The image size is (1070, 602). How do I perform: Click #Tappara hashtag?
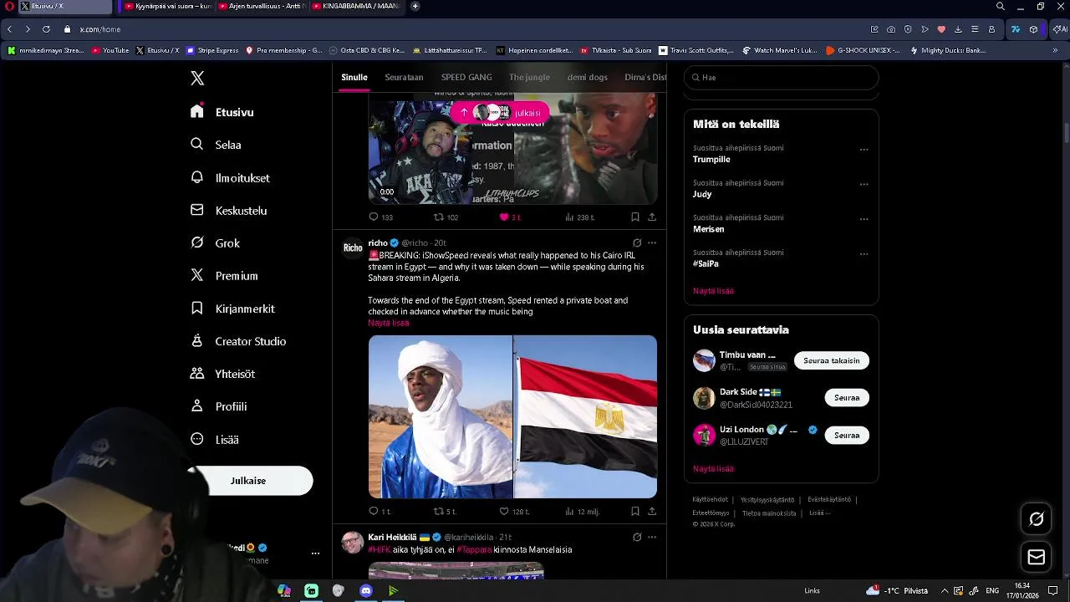pos(474,549)
